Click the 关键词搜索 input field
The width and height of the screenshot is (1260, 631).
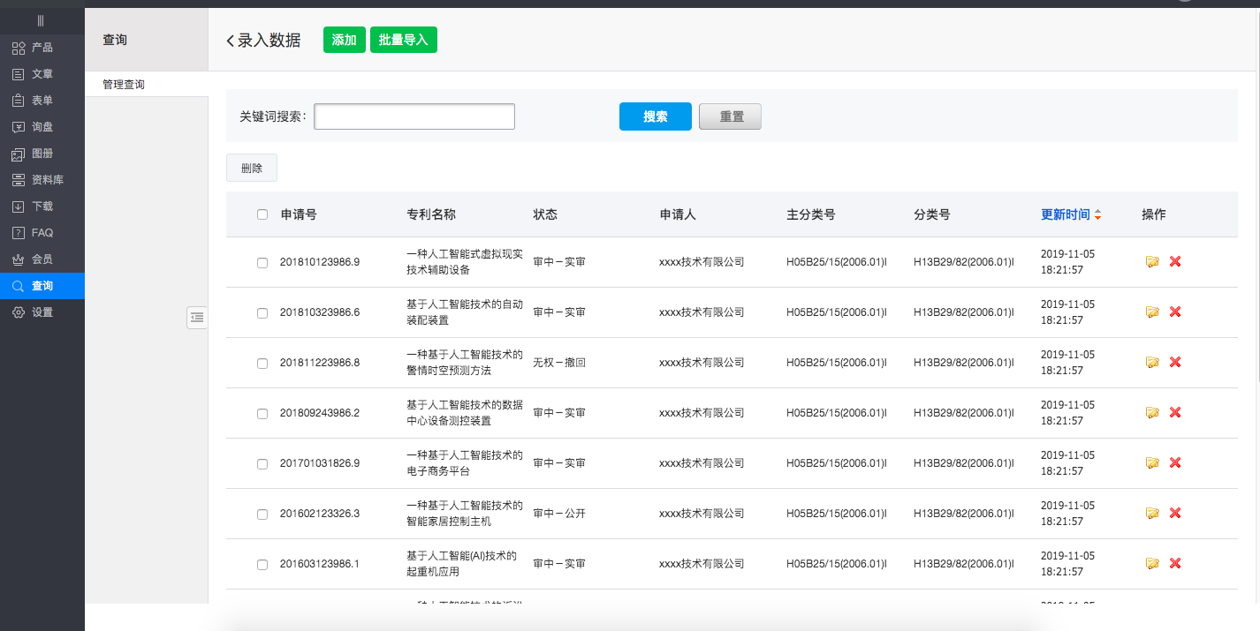(414, 116)
